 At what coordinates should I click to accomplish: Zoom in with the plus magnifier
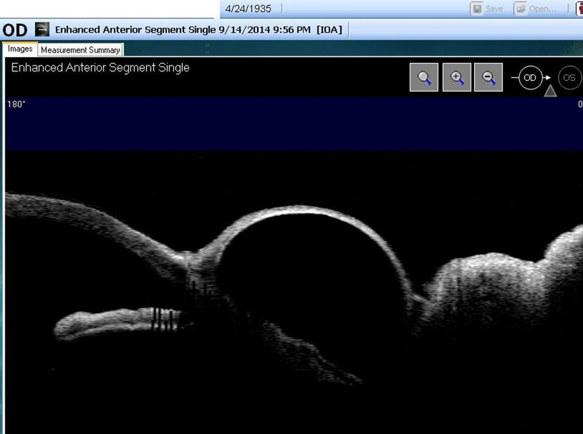(457, 77)
